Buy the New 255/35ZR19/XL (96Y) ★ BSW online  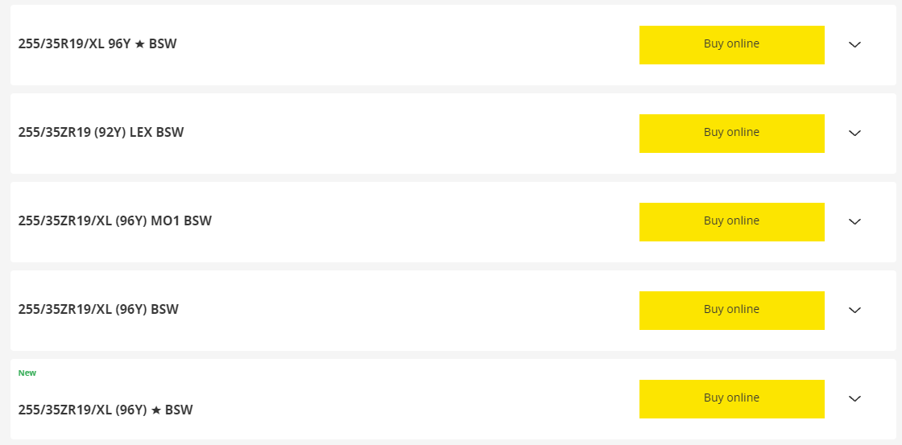(731, 399)
